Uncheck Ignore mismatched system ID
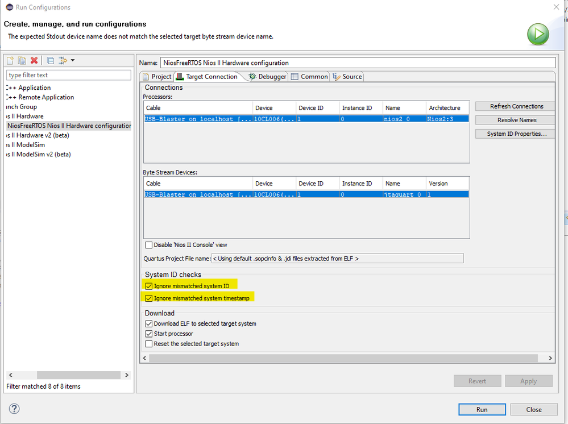568x424 pixels. coord(149,286)
